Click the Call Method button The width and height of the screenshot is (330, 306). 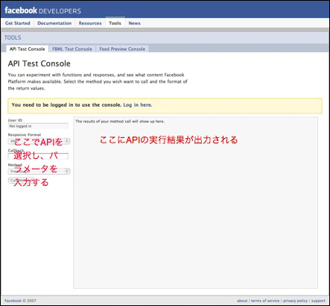click(x=21, y=180)
